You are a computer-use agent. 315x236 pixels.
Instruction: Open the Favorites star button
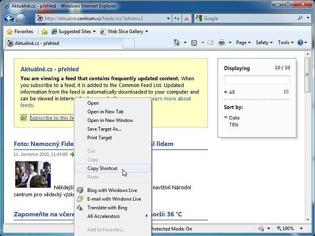[x=20, y=31]
